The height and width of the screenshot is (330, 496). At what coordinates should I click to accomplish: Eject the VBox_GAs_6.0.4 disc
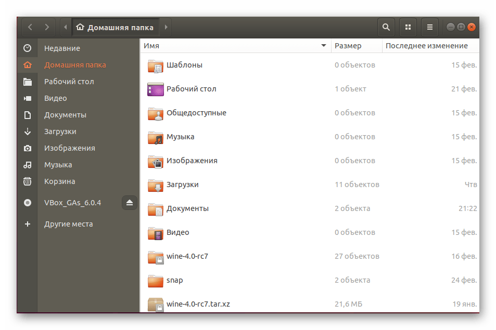point(129,203)
